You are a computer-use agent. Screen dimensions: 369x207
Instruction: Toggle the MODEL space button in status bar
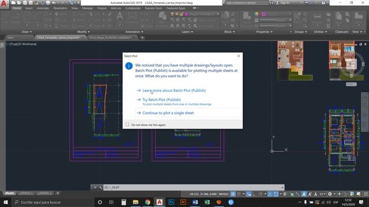[x=224, y=194]
